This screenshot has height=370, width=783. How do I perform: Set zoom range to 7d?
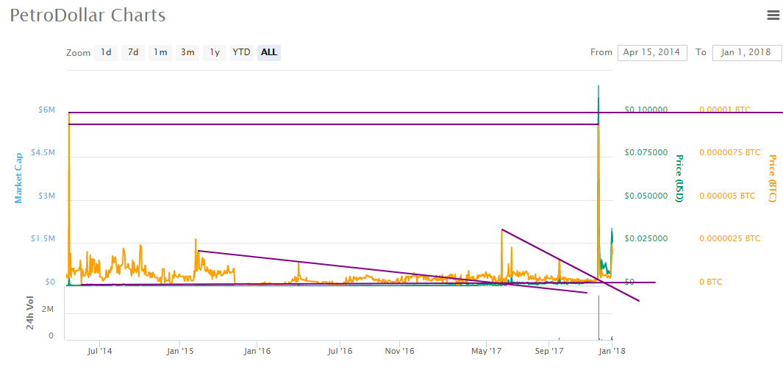pos(133,52)
